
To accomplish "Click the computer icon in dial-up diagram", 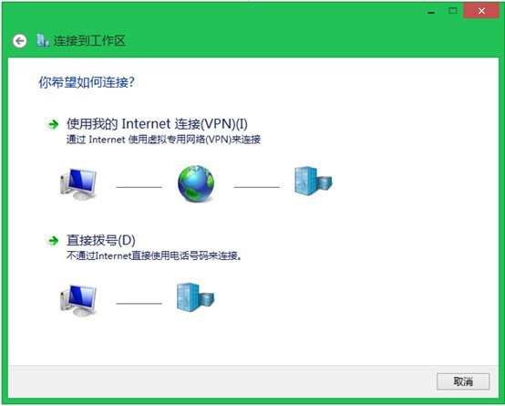I will [x=78, y=300].
